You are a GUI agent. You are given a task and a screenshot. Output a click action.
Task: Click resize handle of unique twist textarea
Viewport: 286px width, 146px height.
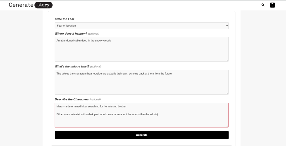point(227,93)
